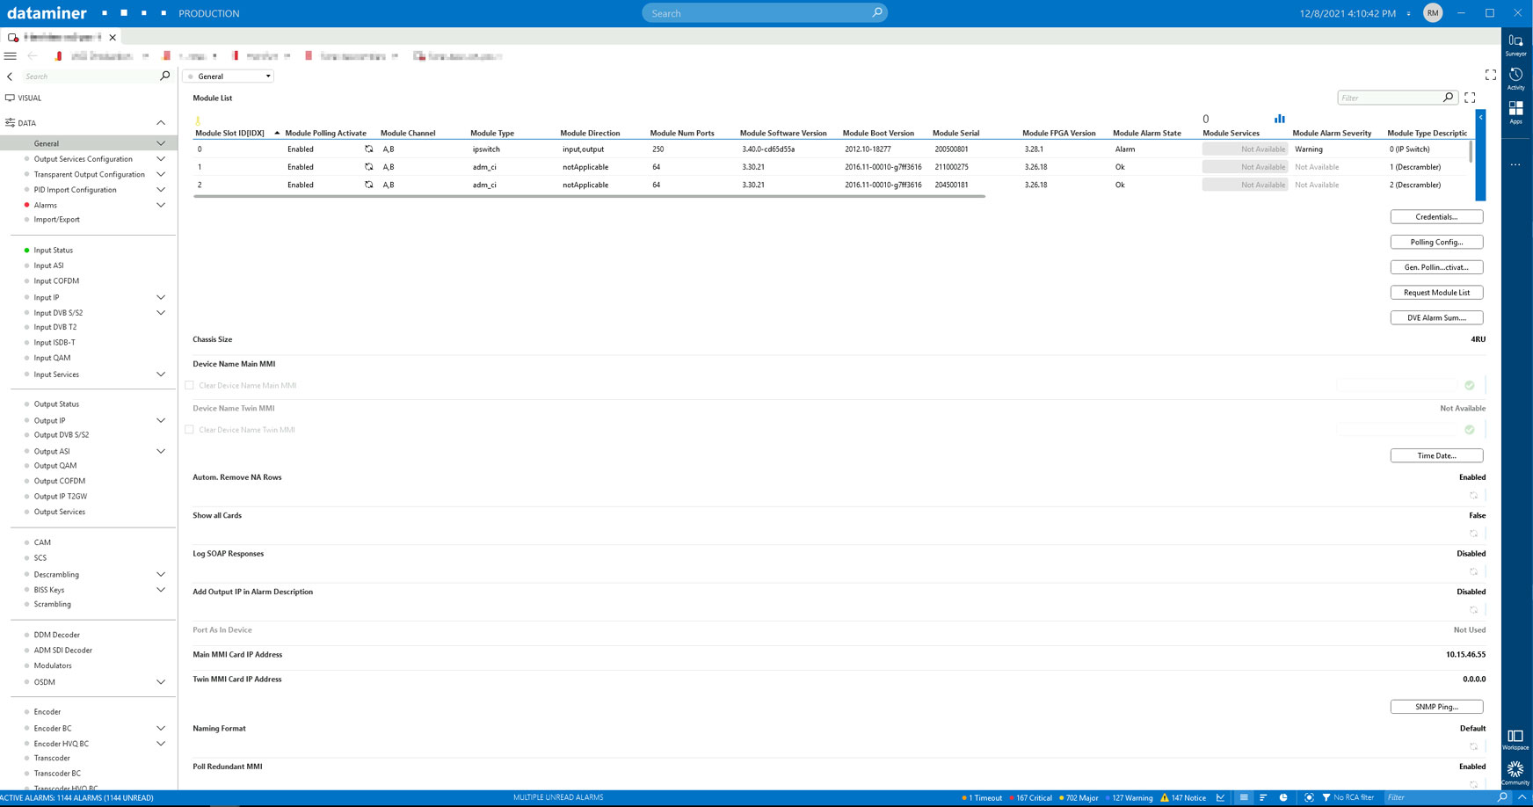
Task: Expand the Module List table to full view
Action: 1470,98
